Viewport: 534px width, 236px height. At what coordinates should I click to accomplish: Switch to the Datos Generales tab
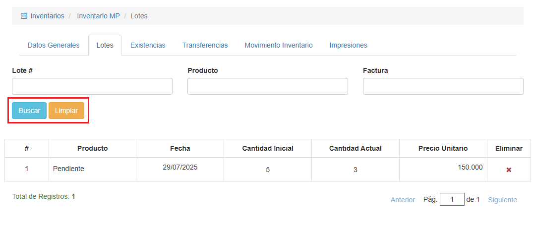tap(54, 45)
